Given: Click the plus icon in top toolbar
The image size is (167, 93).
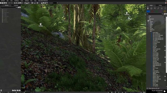Looking at the screenshot, I should (29, 3).
